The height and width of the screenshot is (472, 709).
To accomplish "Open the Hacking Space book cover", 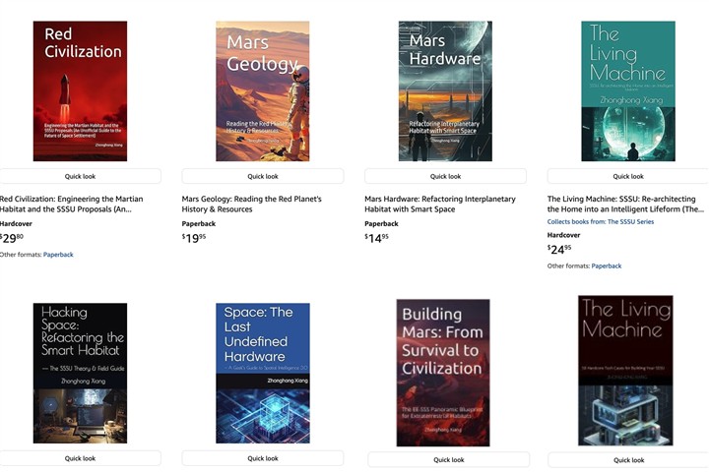I will [80, 373].
